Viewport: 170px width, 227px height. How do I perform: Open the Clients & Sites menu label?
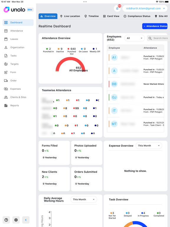tap(18, 97)
